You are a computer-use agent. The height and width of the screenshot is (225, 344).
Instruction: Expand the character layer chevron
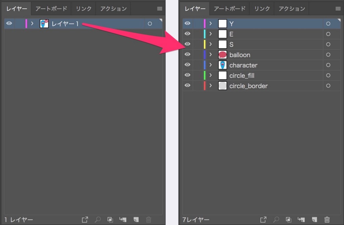tap(211, 65)
